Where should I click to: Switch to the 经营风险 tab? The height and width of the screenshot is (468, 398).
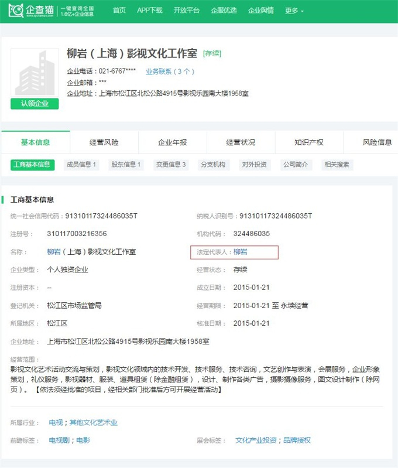tap(104, 142)
